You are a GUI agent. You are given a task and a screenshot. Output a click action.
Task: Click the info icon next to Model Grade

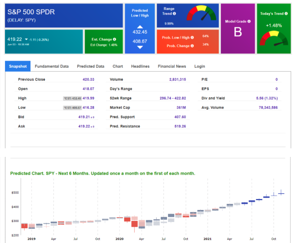click(249, 21)
